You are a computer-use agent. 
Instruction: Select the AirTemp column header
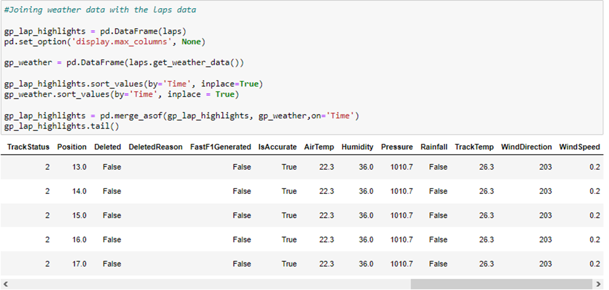click(319, 147)
